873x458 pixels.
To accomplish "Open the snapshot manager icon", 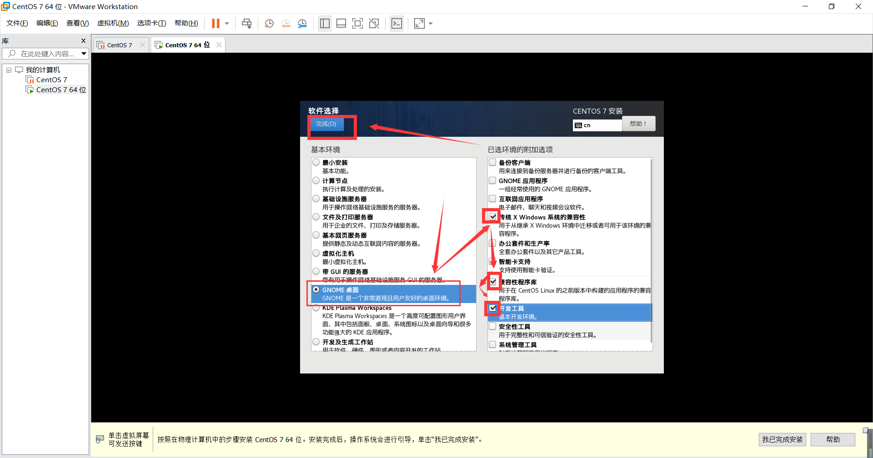I will point(302,24).
